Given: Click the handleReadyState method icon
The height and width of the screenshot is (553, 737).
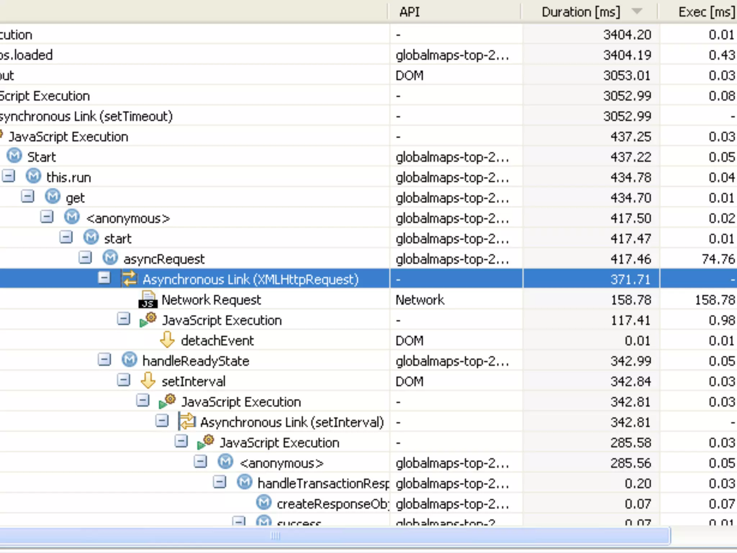Looking at the screenshot, I should (x=129, y=360).
